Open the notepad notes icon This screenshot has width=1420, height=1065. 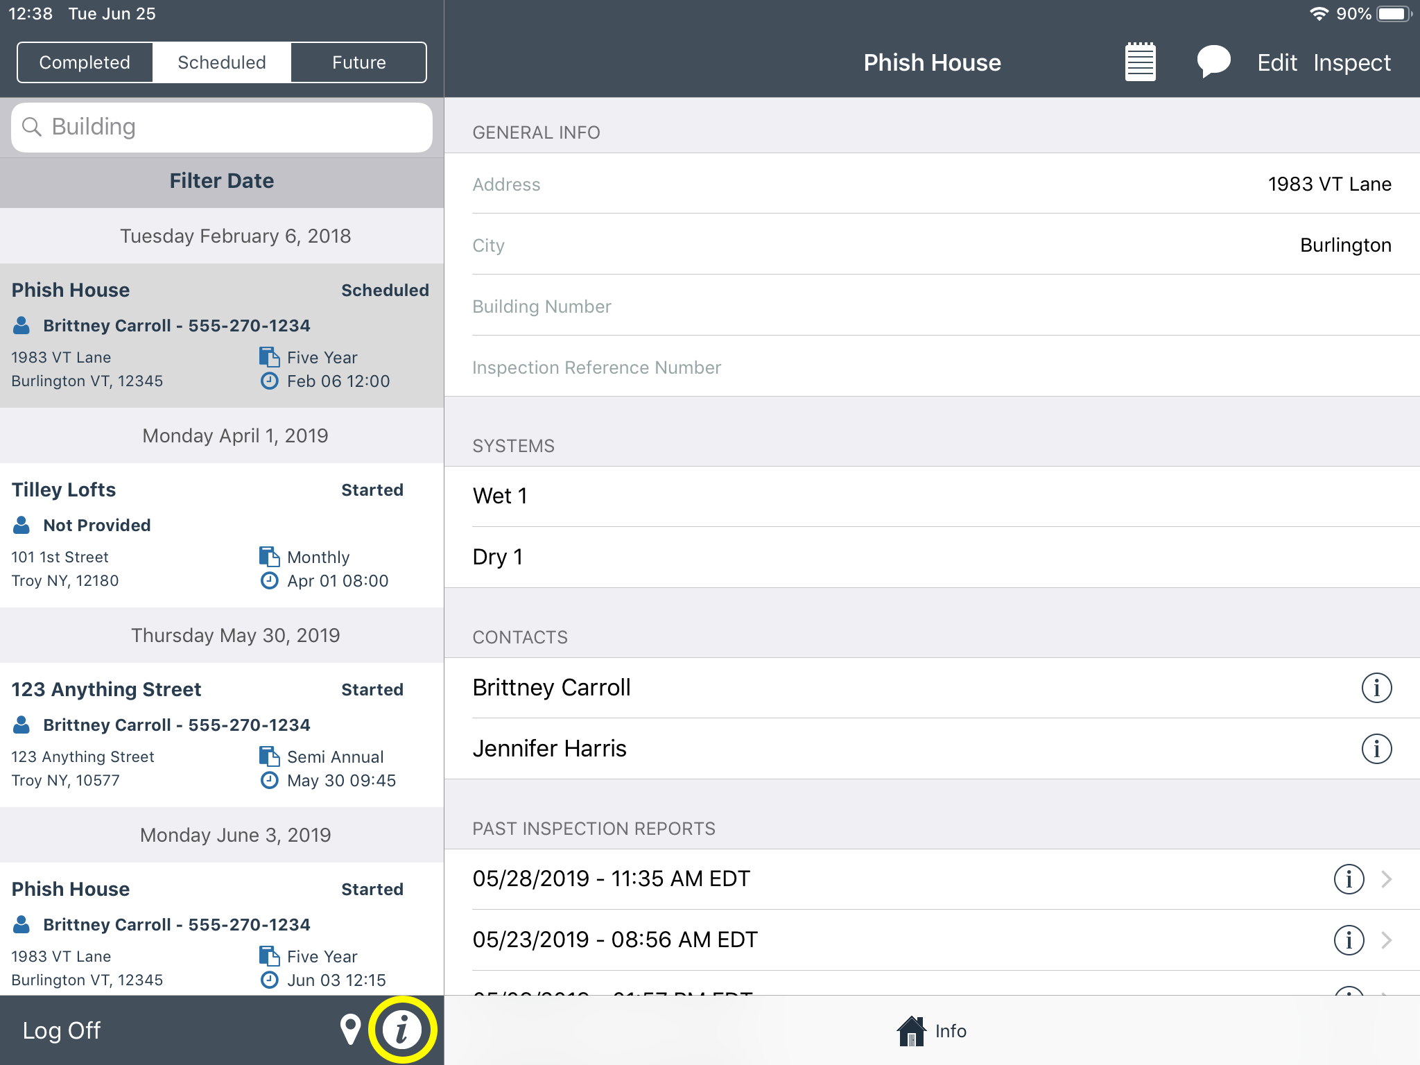pos(1140,62)
